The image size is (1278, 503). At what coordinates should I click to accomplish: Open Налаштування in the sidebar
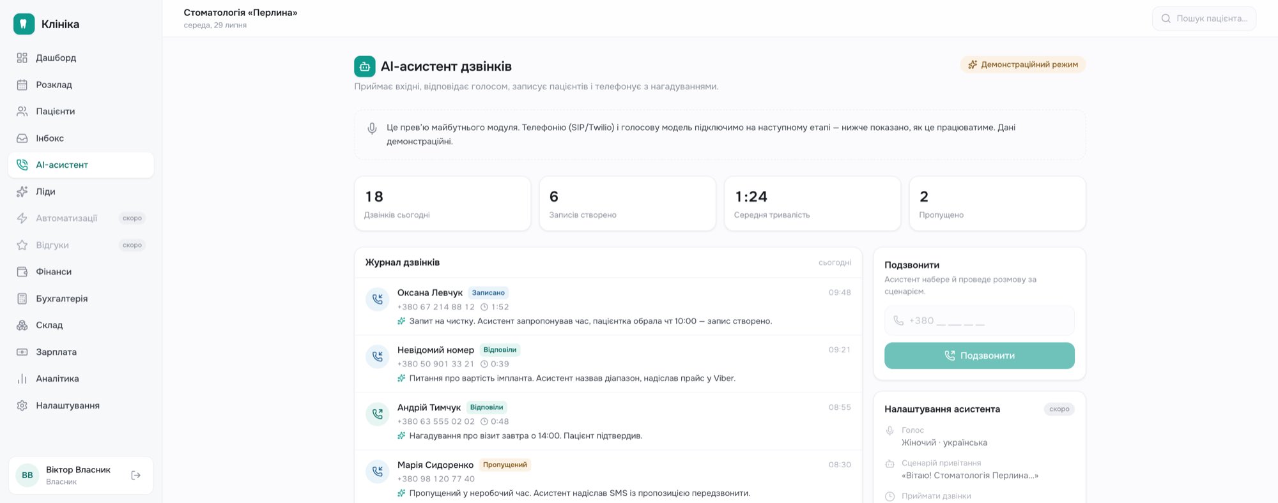81,405
